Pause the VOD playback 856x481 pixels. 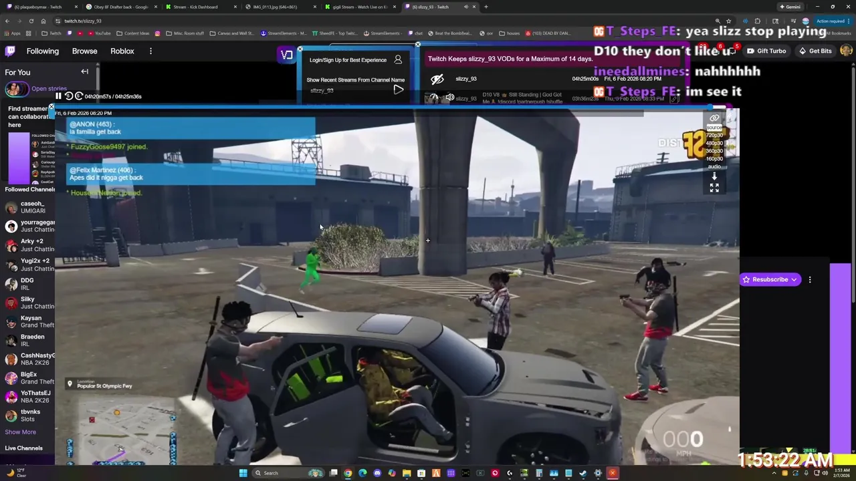(58, 96)
